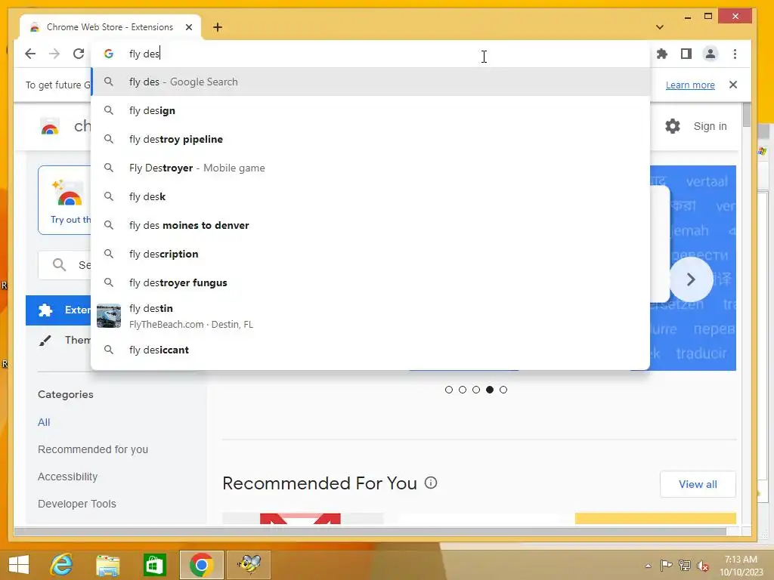The width and height of the screenshot is (774, 580).
Task: Click the bee application taskbar icon
Action: click(248, 564)
